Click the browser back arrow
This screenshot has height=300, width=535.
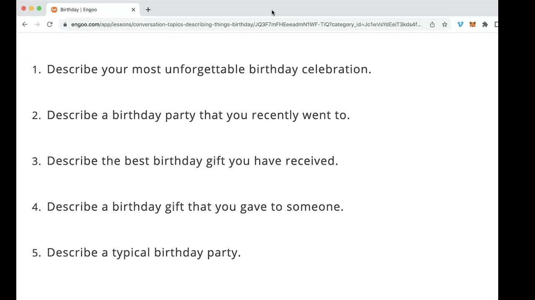pyautogui.click(x=25, y=25)
